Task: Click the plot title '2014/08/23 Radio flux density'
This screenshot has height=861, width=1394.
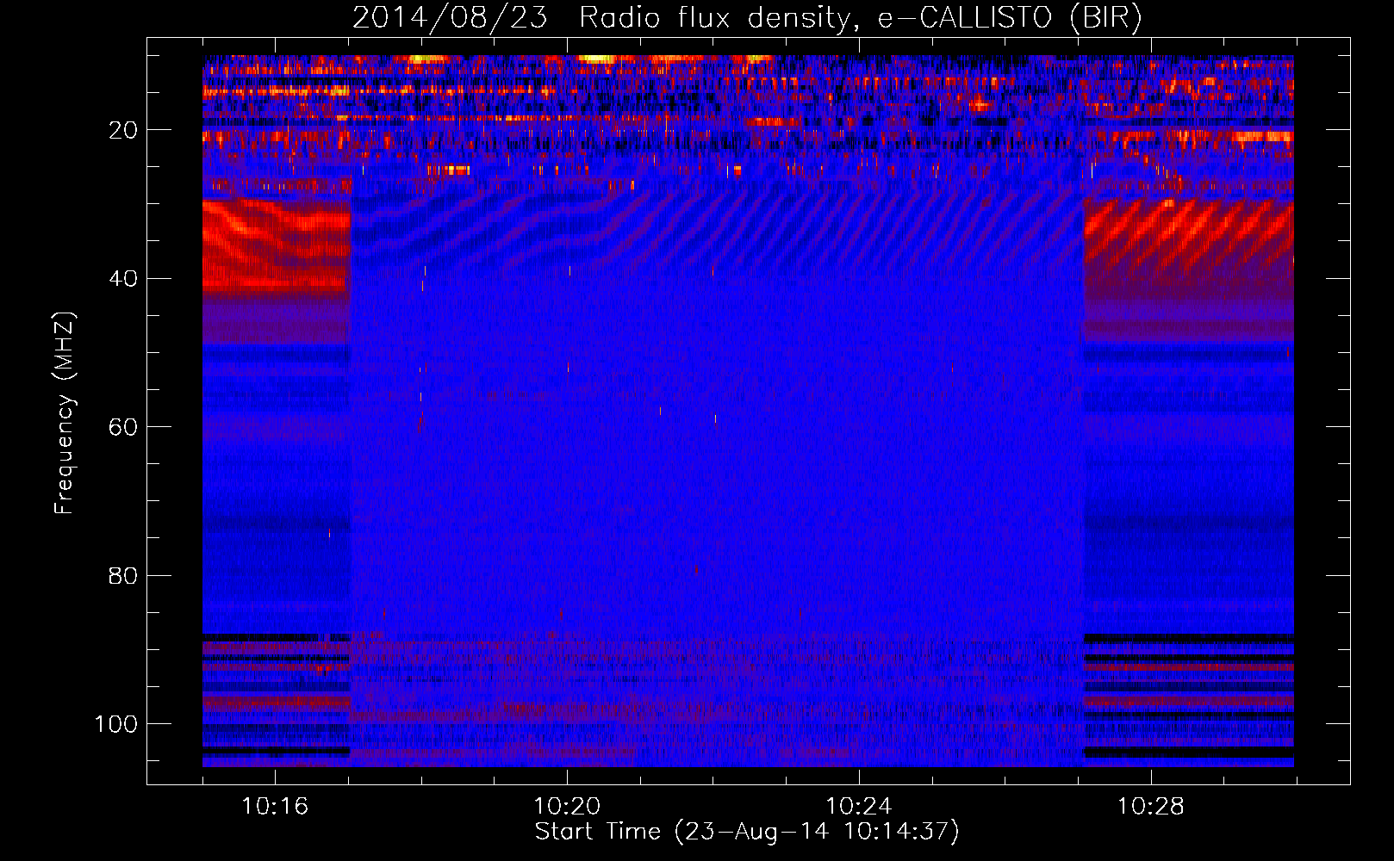Action: (x=747, y=18)
